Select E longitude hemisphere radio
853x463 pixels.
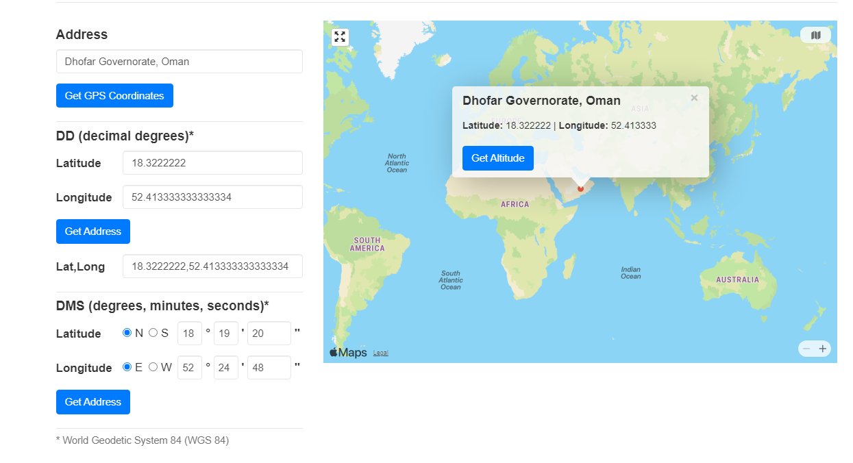127,367
